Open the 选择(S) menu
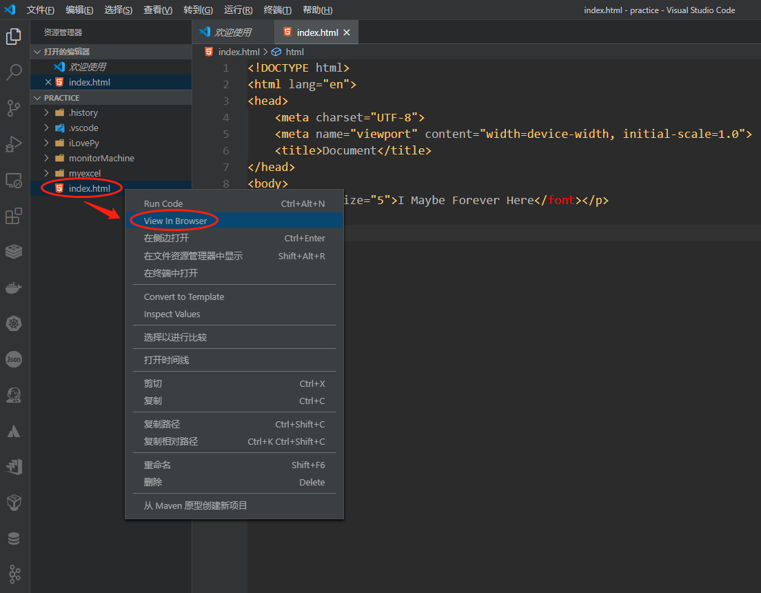 click(x=118, y=10)
